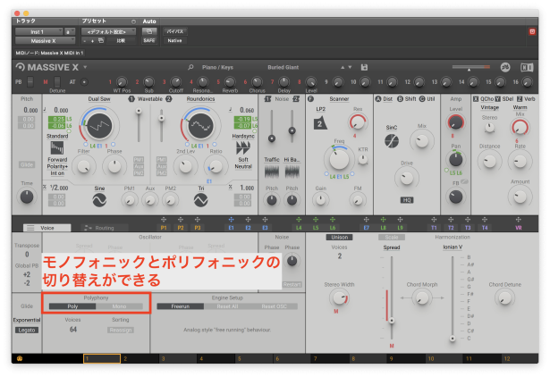The width and height of the screenshot is (550, 377).
Task: Enable Poly polyphony mode
Action: [x=72, y=306]
